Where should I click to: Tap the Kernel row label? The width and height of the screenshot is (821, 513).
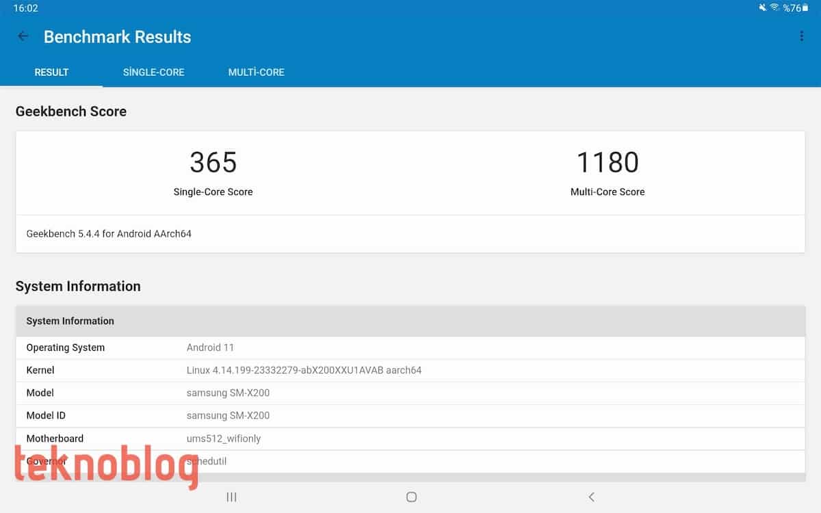pyautogui.click(x=40, y=370)
